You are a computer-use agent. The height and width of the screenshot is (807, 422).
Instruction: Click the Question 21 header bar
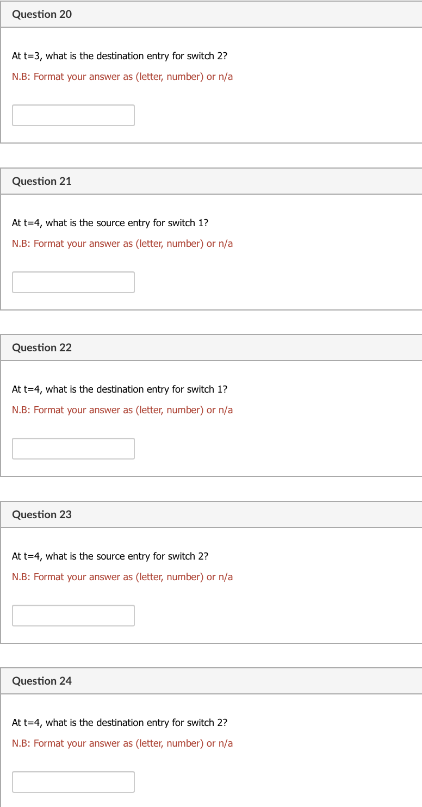[211, 181]
